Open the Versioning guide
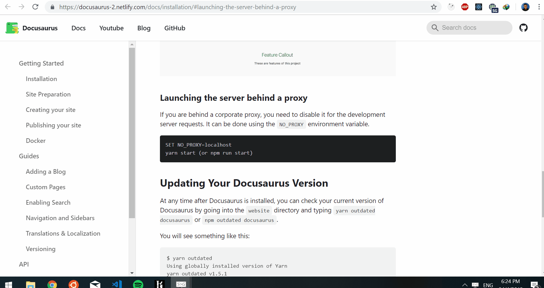Screen dimensions: 544x288 pos(41,249)
